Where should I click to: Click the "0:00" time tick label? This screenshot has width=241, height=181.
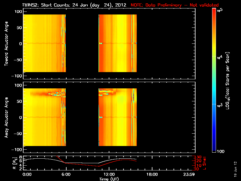[27, 175]
